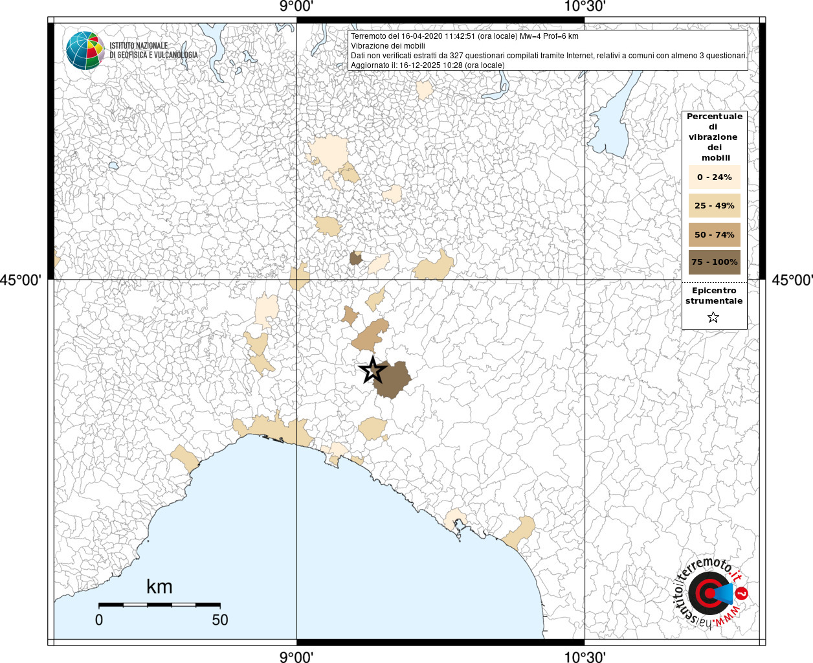Click the top 10°30' longitude label
Viewport: 813px width, 663px height.
pyautogui.click(x=585, y=6)
